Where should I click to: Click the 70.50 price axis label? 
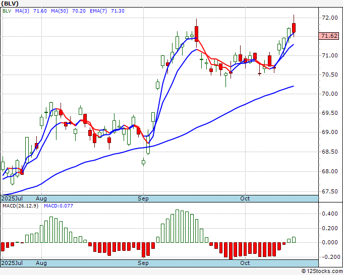point(330,75)
